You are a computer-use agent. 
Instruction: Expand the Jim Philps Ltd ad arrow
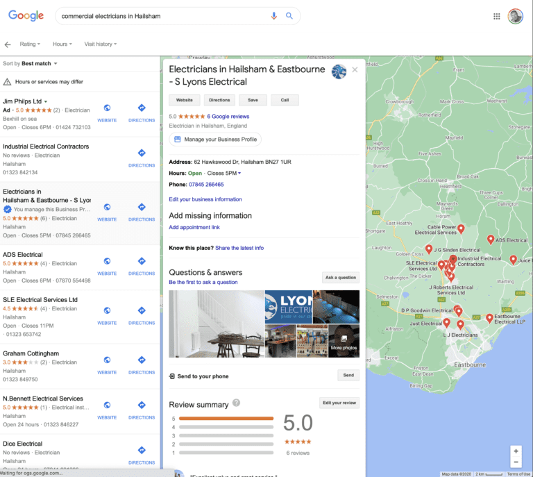tap(46, 101)
